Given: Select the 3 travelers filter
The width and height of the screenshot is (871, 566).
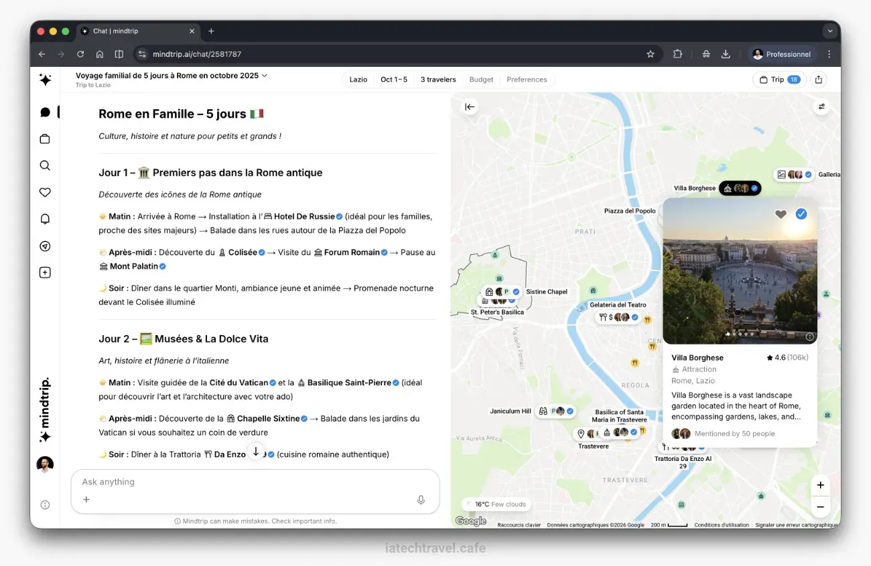Looking at the screenshot, I should tap(438, 80).
